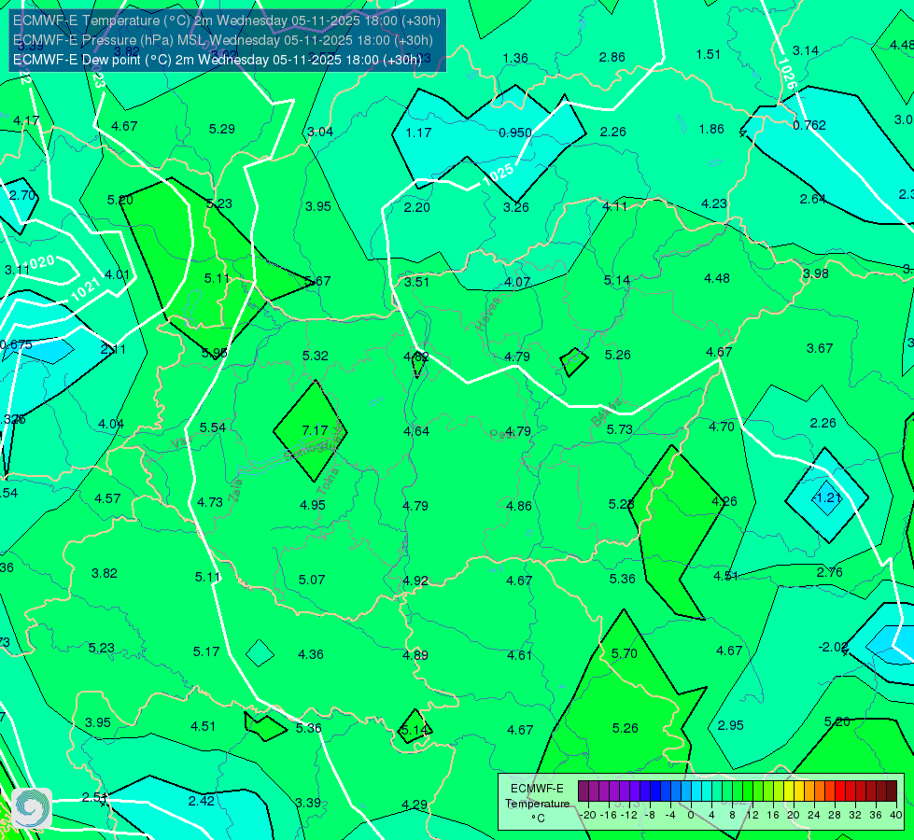Click the Tolna region label
The image size is (914, 840).
tap(327, 481)
